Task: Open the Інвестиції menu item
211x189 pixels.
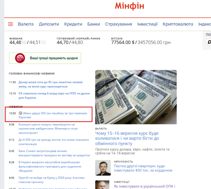Action: [147, 24]
